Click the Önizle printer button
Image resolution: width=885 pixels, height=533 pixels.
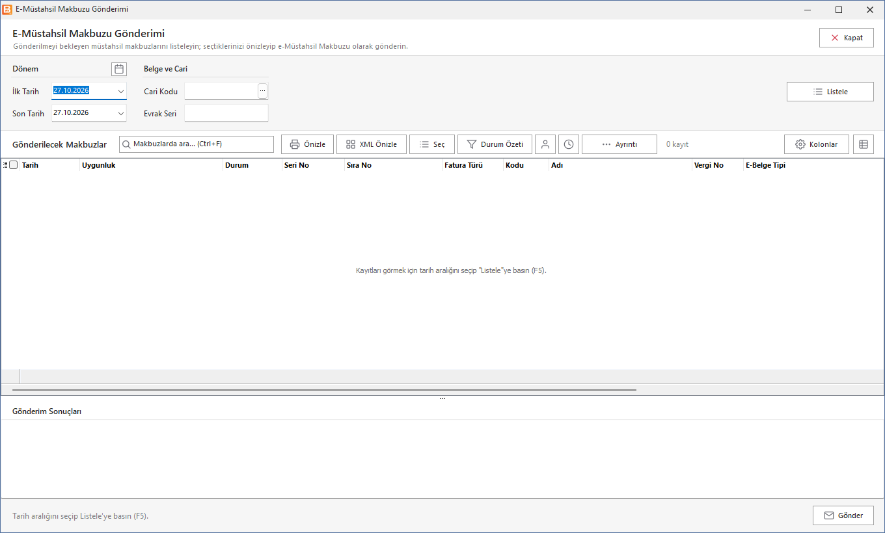point(307,144)
